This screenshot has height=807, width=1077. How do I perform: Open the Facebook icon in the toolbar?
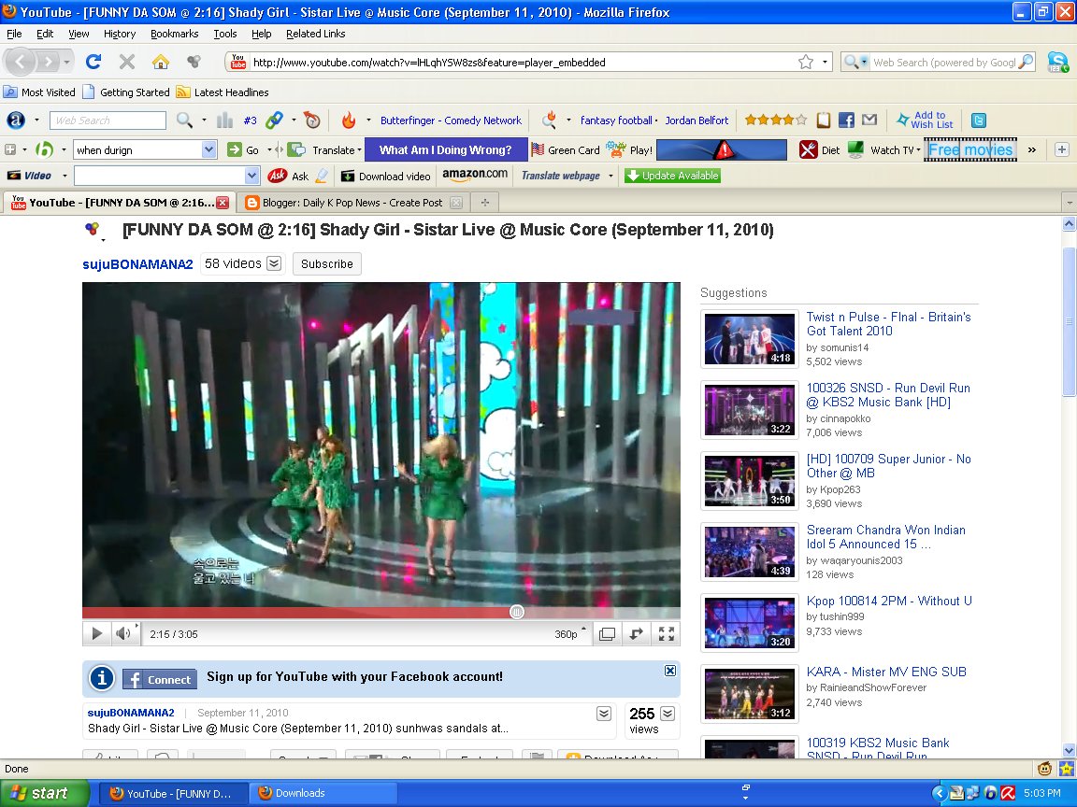846,120
